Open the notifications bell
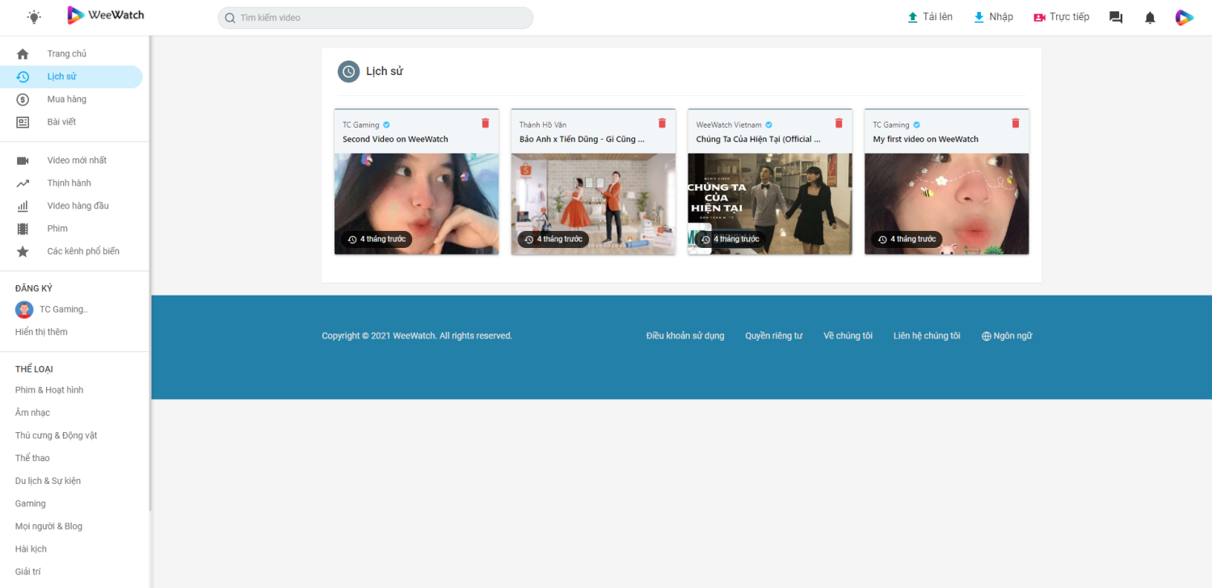The width and height of the screenshot is (1212, 588). [1150, 18]
